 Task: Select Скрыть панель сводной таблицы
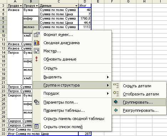pos(72,119)
